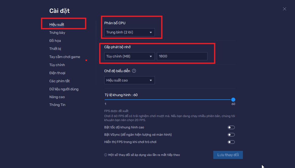Switch to the Trưng bày tab

click(x=57, y=33)
